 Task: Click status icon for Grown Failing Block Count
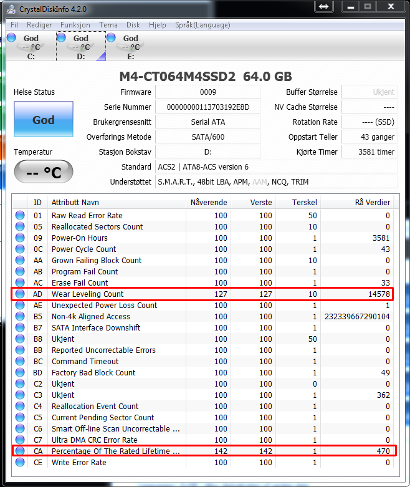pyautogui.click(x=20, y=260)
